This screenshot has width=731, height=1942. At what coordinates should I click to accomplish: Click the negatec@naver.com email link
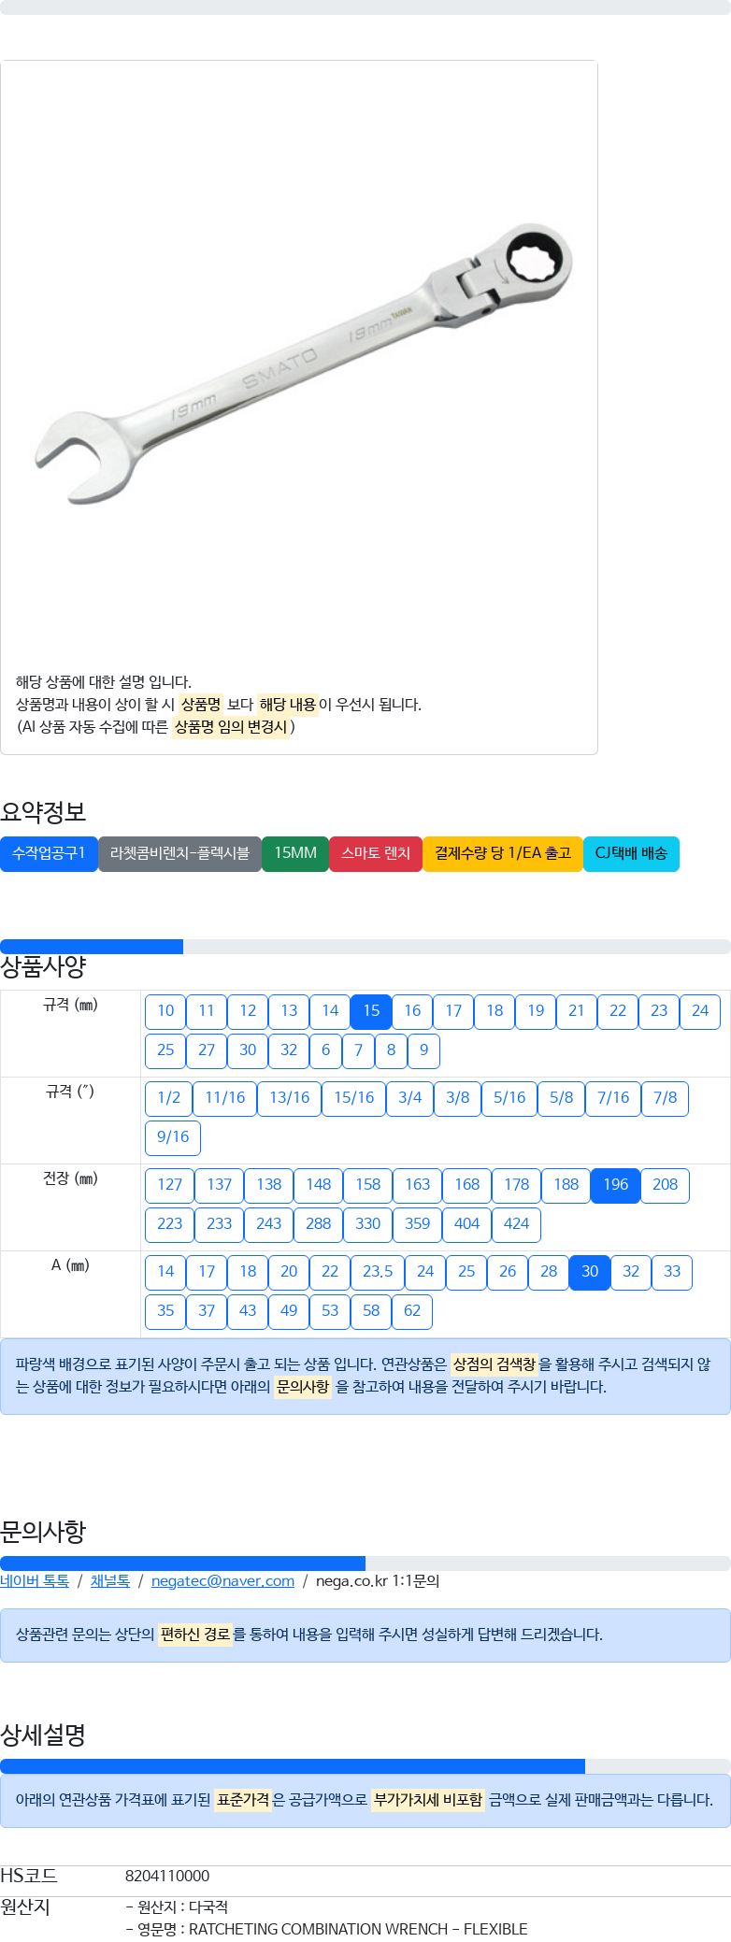[x=222, y=1581]
